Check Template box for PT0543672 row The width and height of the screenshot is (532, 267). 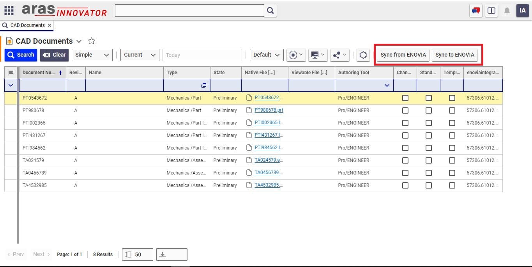pyautogui.click(x=452, y=98)
